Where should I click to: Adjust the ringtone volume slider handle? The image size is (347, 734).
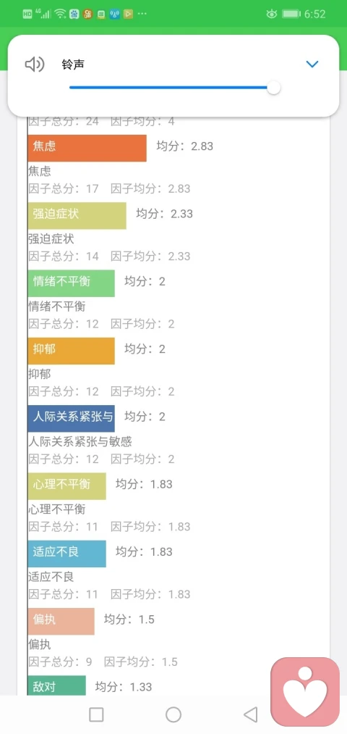point(274,88)
